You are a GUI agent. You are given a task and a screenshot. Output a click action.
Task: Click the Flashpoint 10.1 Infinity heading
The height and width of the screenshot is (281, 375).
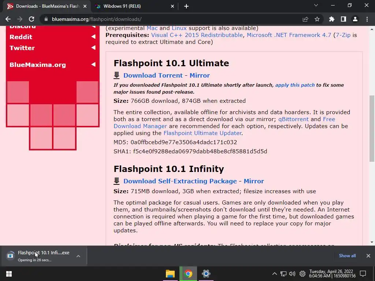coord(169,169)
